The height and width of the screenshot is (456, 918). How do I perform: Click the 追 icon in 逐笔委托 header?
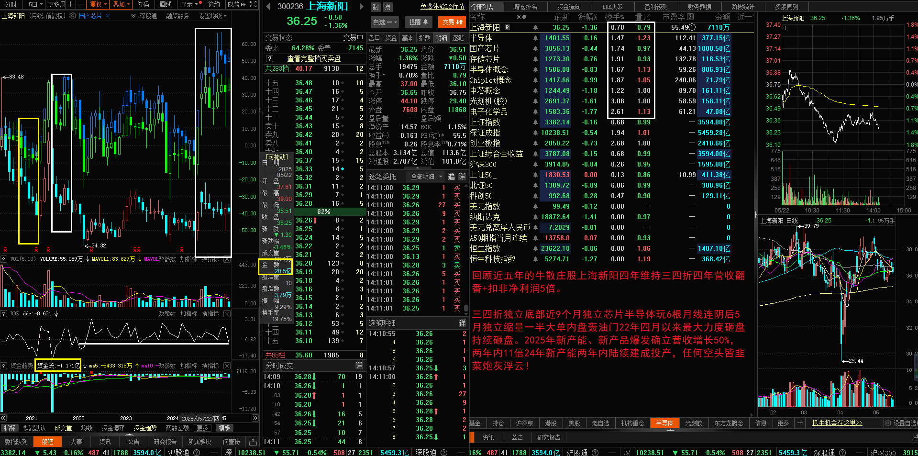[451, 177]
